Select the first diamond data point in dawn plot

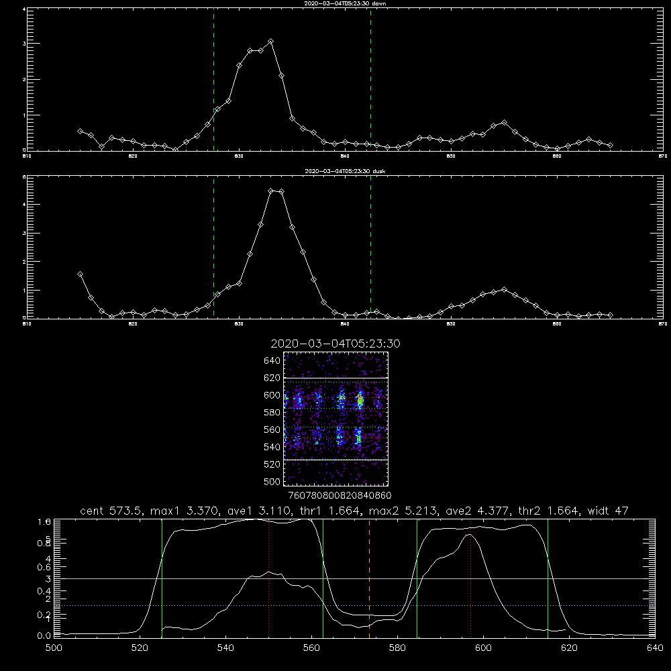point(80,131)
